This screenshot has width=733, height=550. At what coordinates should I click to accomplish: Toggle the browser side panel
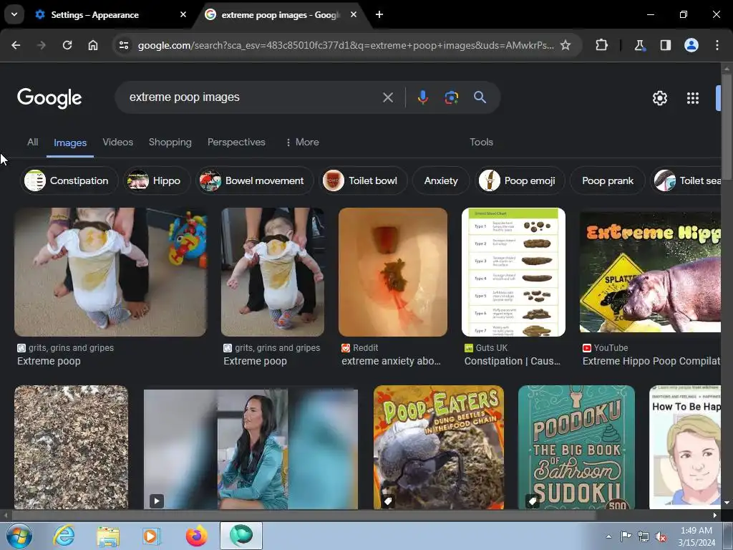[x=665, y=45]
